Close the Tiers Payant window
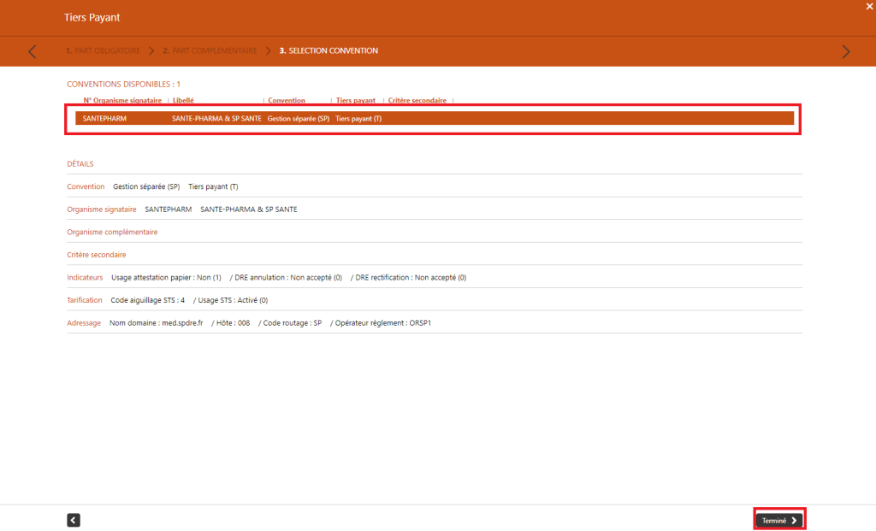This screenshot has height=531, width=876. [x=868, y=8]
